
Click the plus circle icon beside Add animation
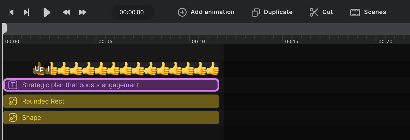tap(182, 12)
